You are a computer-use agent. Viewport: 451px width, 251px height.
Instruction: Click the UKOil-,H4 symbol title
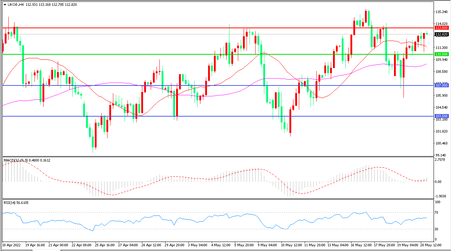point(15,5)
